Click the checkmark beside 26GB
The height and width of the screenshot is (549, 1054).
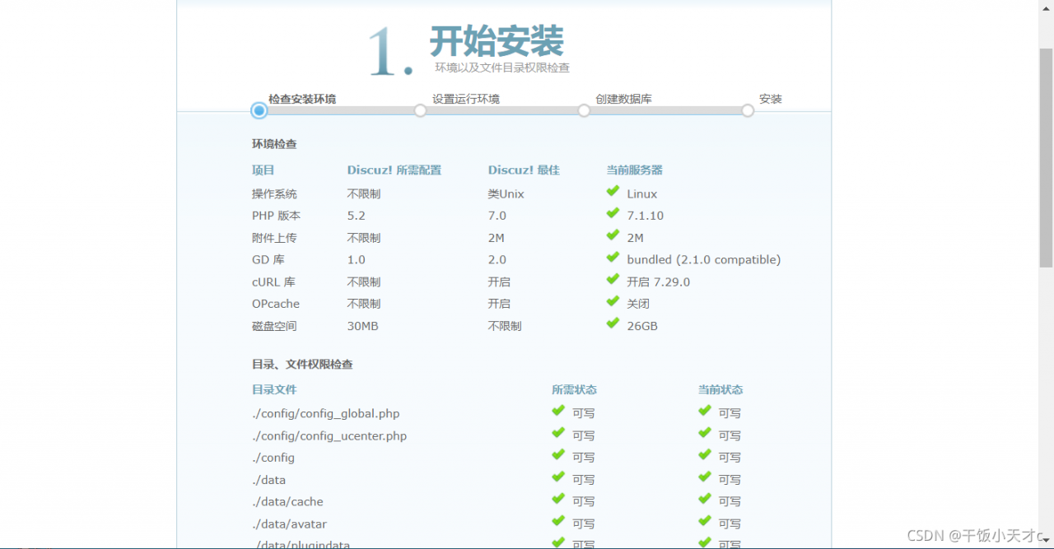613,323
